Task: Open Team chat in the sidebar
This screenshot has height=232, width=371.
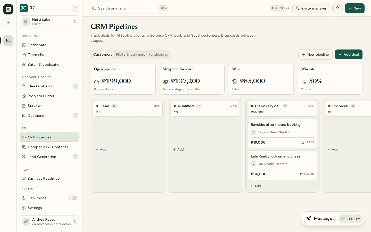Action: 49,55
